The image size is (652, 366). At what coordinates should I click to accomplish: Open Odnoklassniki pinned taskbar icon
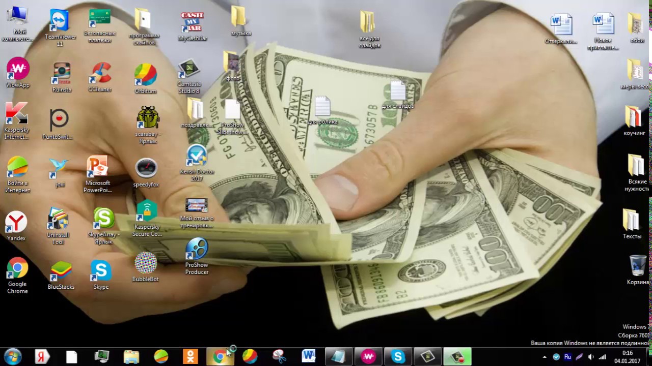coord(191,356)
